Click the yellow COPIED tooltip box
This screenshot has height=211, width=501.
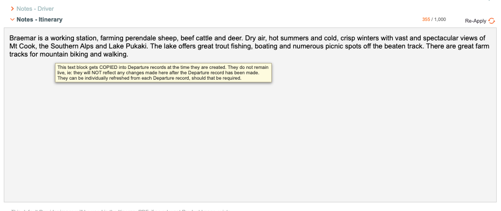coord(163,73)
